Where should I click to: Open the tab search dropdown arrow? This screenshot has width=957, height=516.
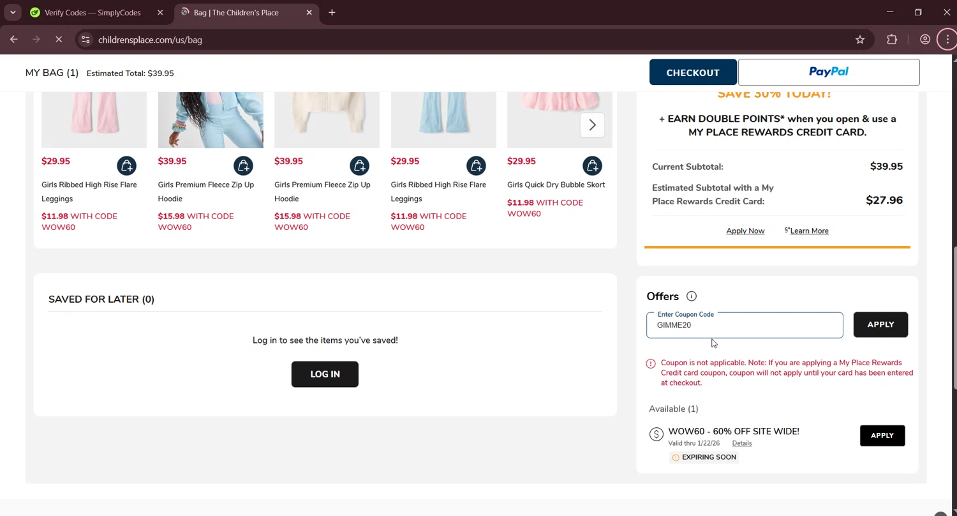[13, 12]
